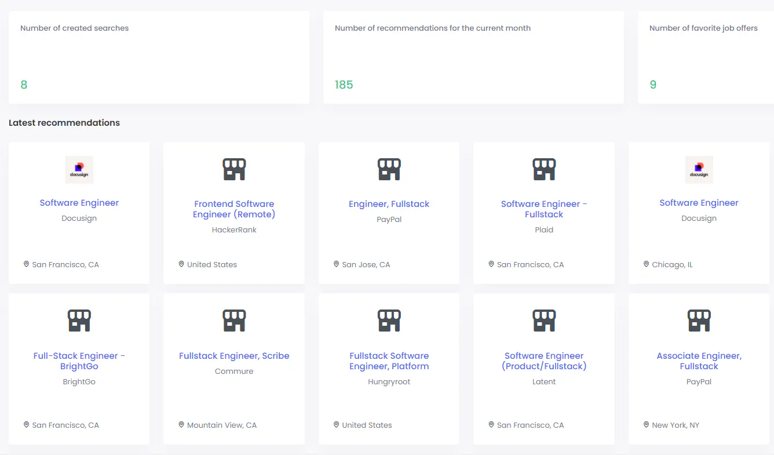Click the location pin on the BrightGo card

[26, 425]
